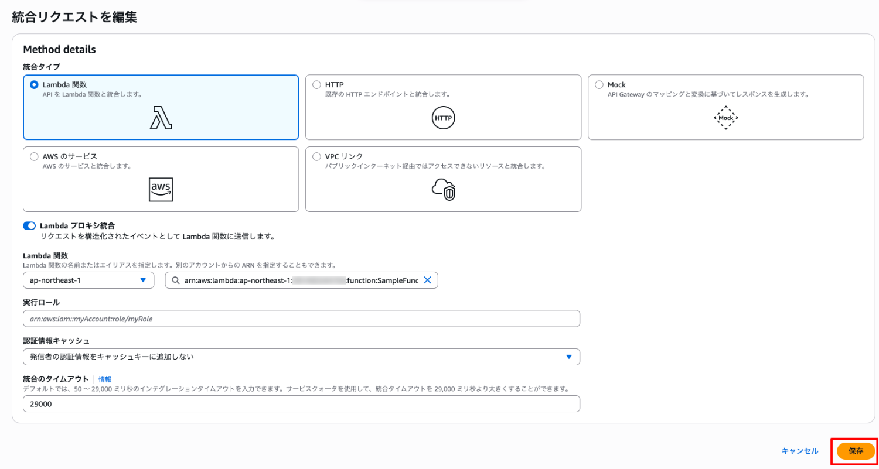
Task: Open the 認証情報キャッシュ dropdown
Action: (x=301, y=357)
